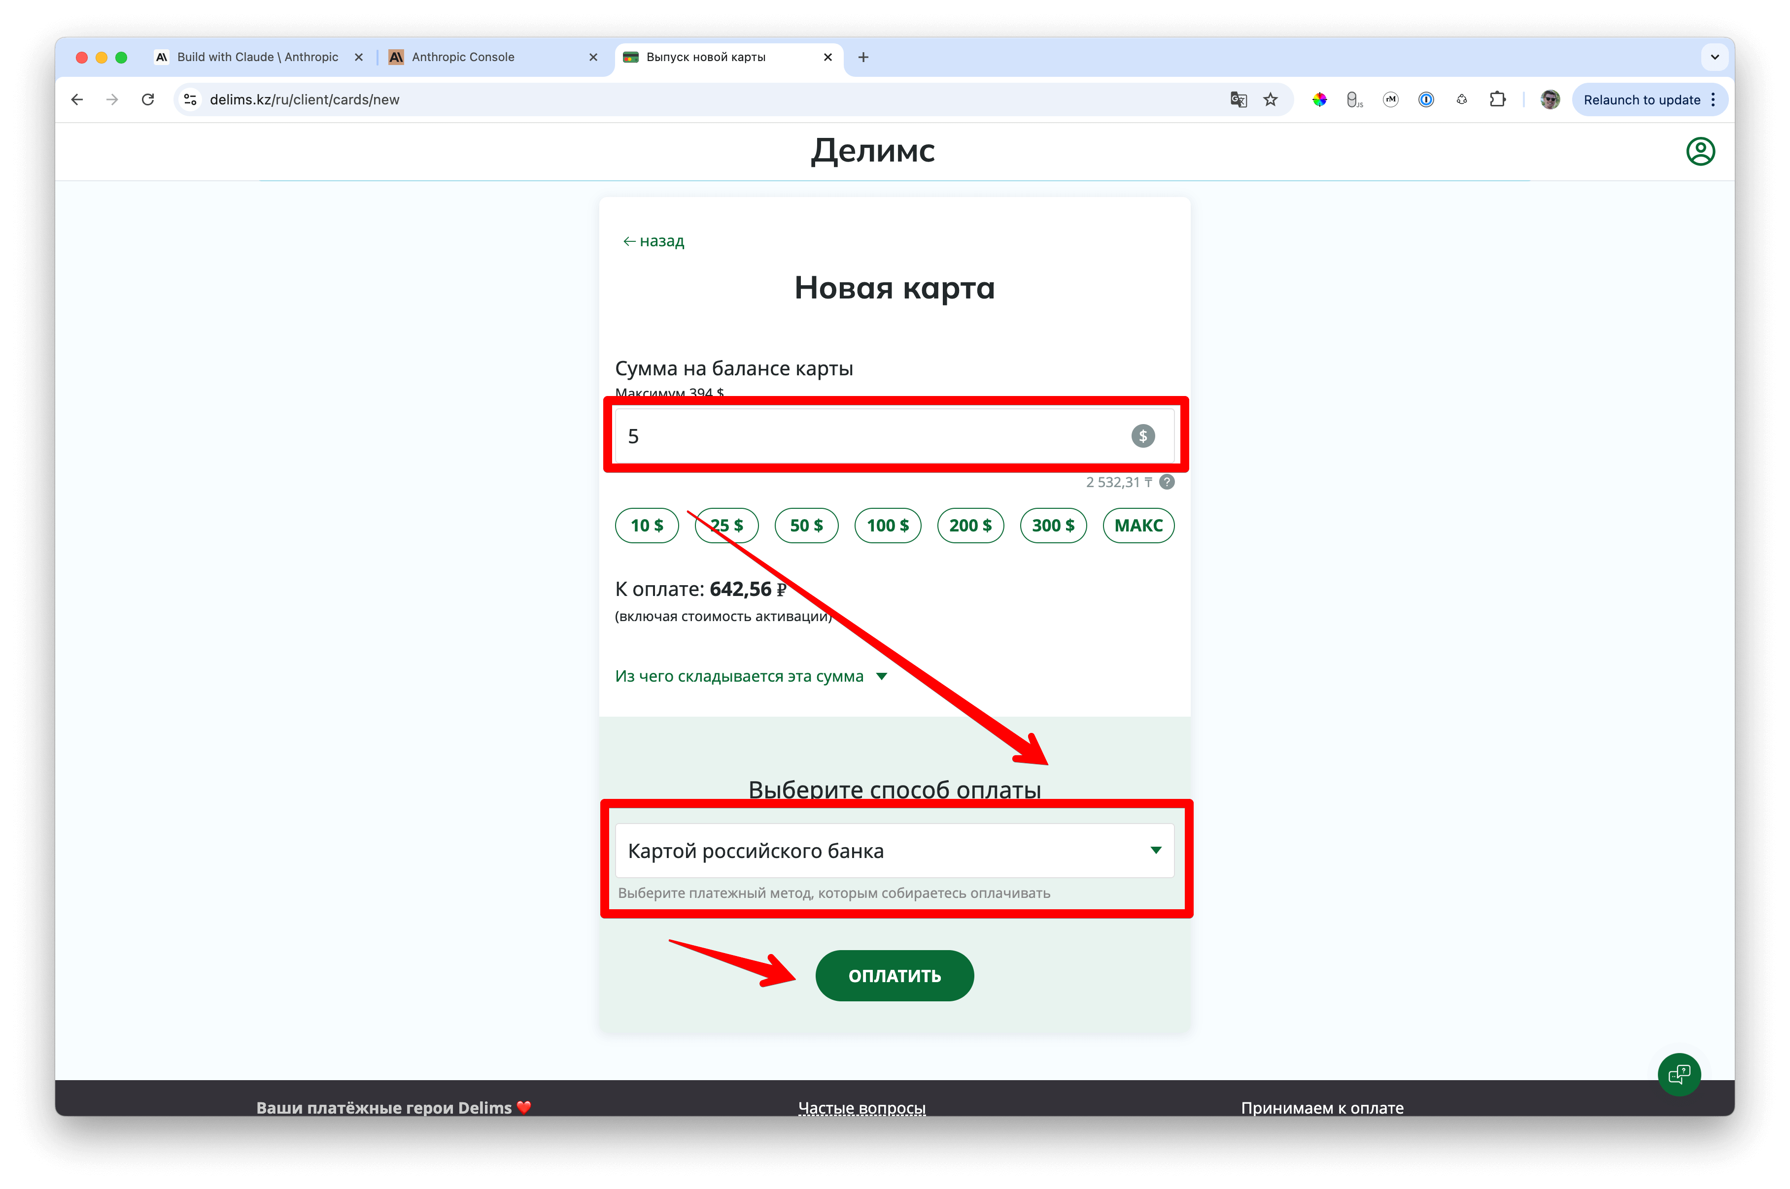Screen dimensions: 1790x1189
Task: Close the Anthropic Console tab
Action: tap(593, 57)
